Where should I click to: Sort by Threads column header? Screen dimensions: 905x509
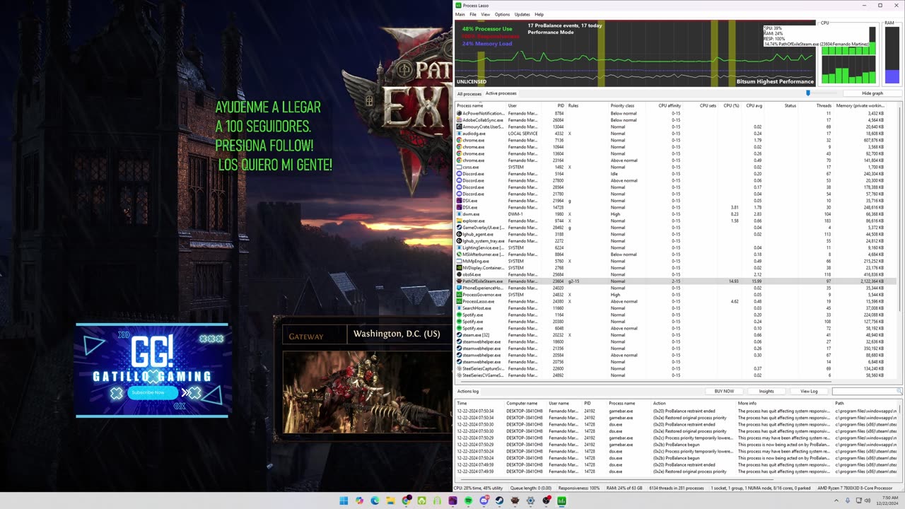click(x=824, y=105)
